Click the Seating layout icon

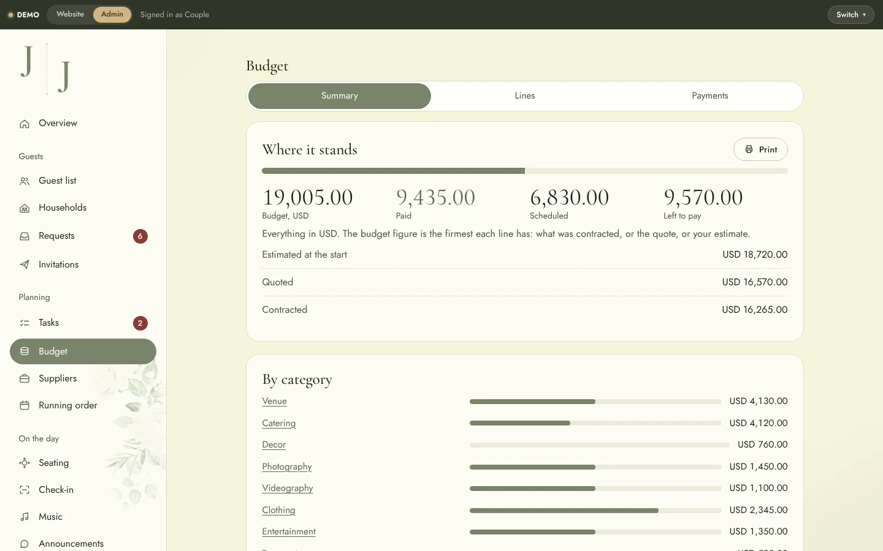click(x=25, y=463)
